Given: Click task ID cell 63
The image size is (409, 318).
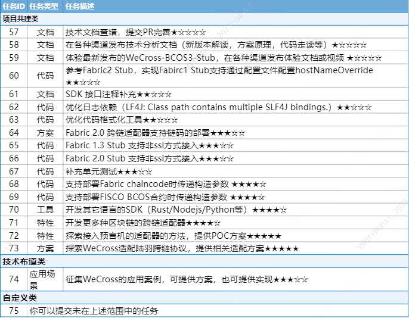Looking at the screenshot, I should tap(14, 120).
